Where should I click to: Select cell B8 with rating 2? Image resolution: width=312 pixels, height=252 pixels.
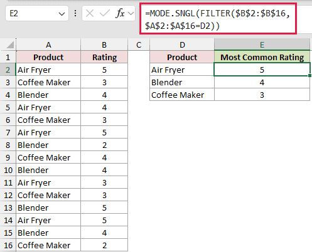click(104, 145)
